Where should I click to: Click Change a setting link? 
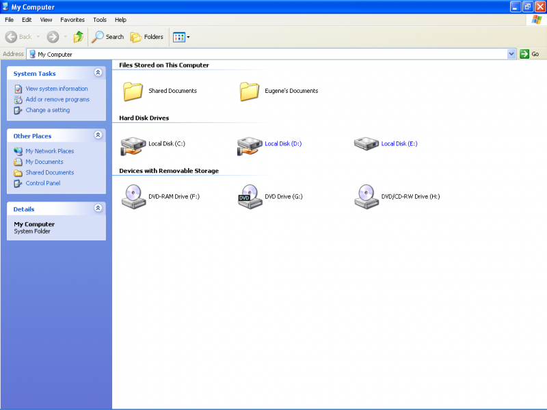click(47, 110)
